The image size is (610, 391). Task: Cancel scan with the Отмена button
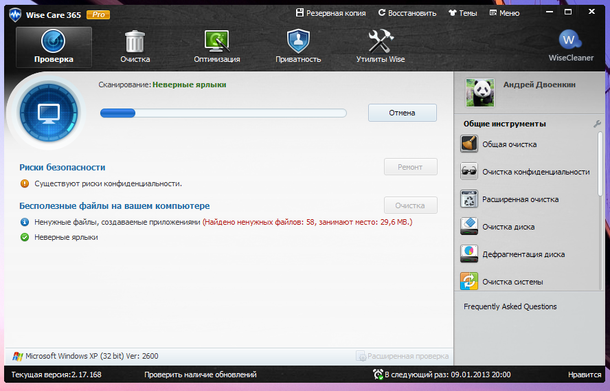[403, 113]
